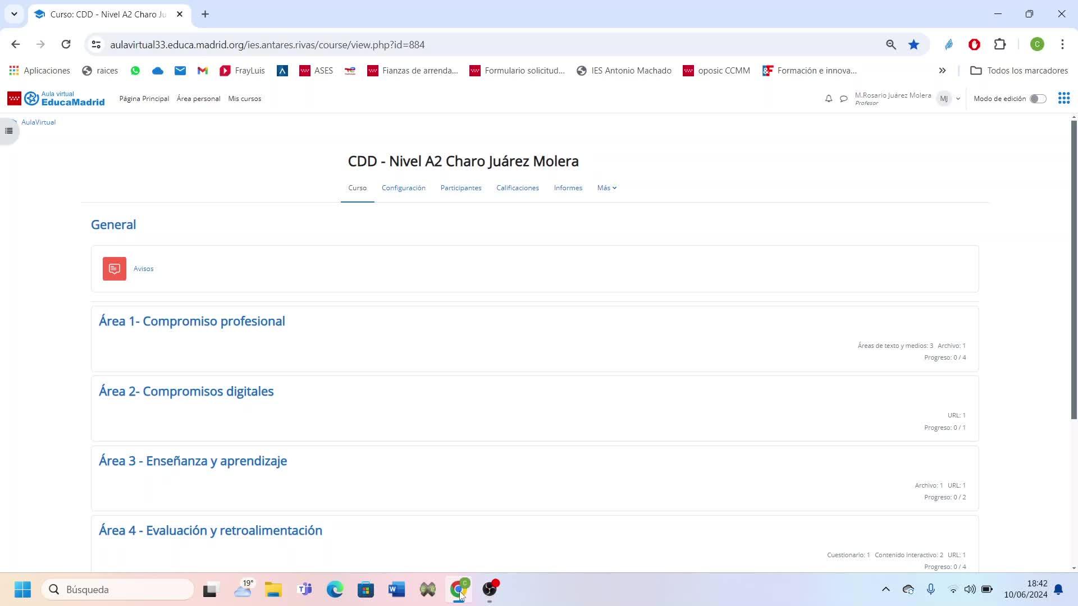Open the course index drawer icon

point(9,131)
